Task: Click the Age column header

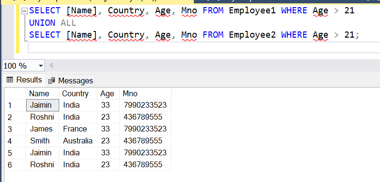Action: pos(108,93)
